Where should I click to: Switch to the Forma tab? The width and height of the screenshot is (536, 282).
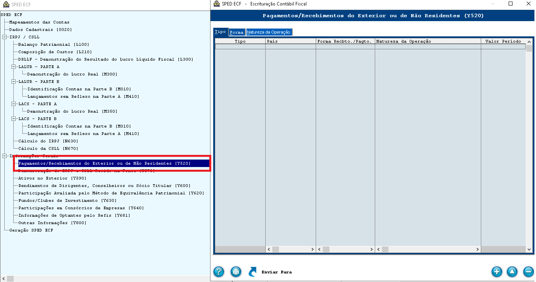(236, 32)
